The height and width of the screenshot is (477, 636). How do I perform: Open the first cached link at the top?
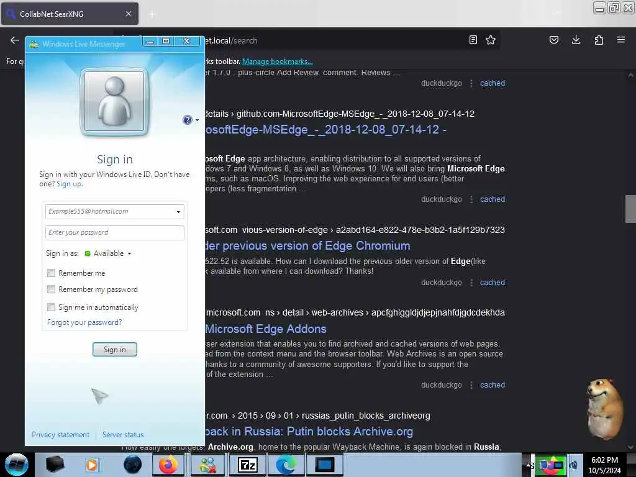pos(493,83)
